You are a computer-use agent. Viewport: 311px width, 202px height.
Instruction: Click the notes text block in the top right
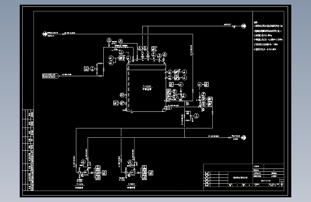coord(268,36)
